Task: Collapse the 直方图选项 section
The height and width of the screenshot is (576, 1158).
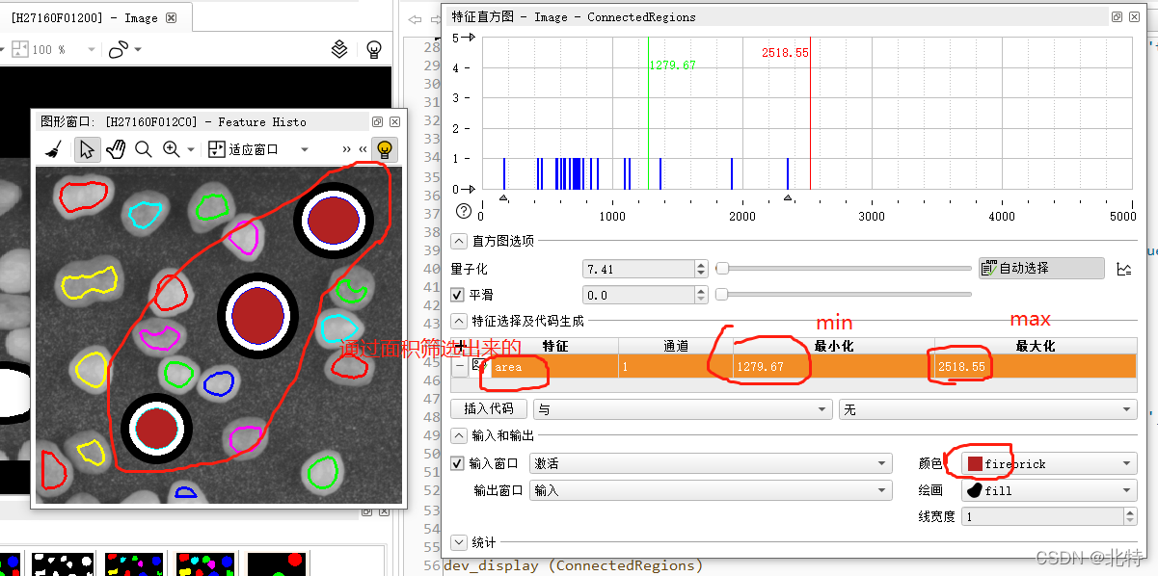Action: 460,241
